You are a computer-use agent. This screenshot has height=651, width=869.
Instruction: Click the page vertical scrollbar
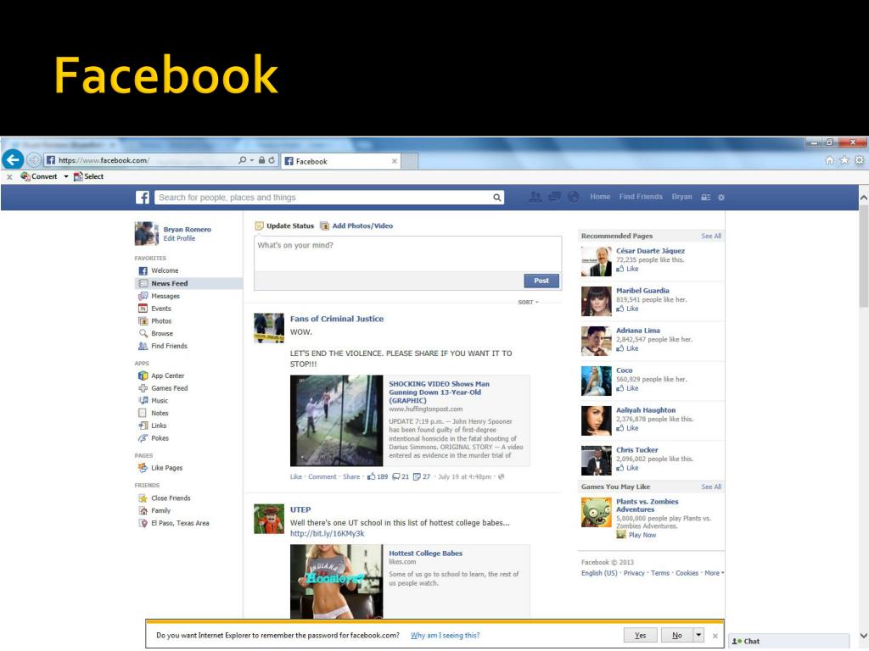[863, 256]
